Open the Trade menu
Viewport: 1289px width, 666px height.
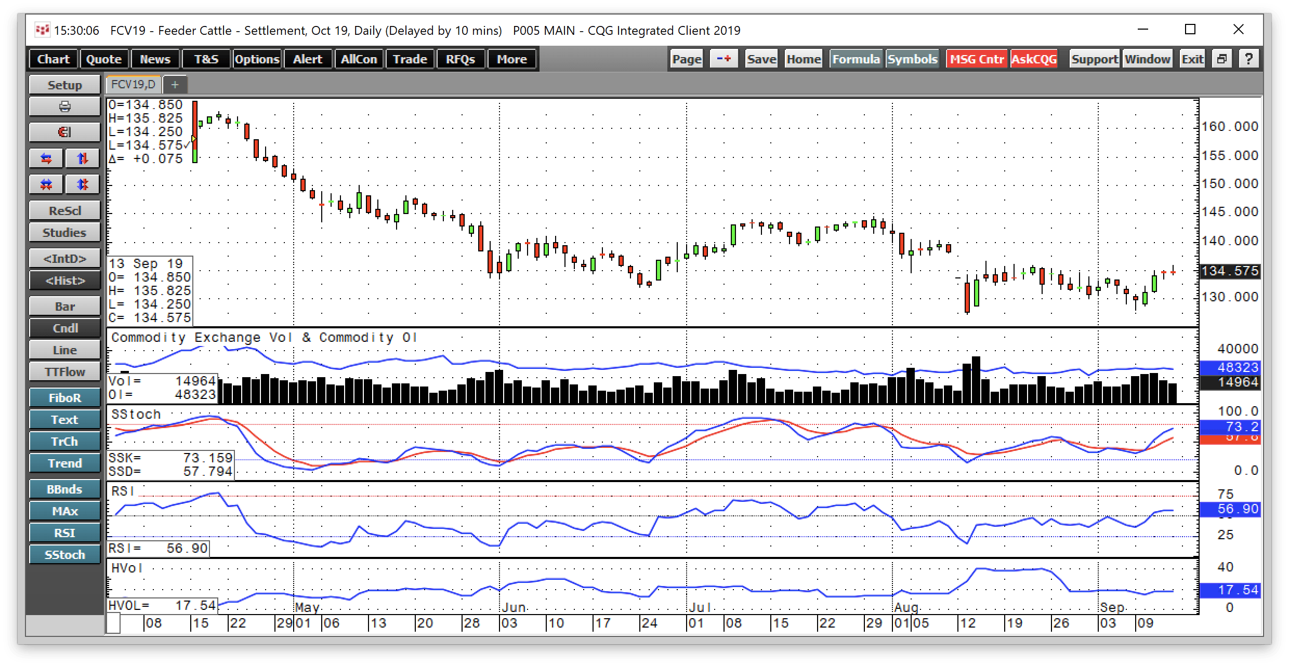coord(410,59)
